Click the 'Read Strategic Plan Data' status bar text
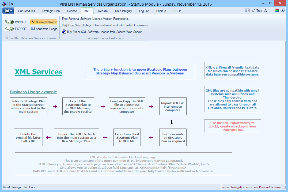This screenshot has height=192, width=288. point(19,187)
